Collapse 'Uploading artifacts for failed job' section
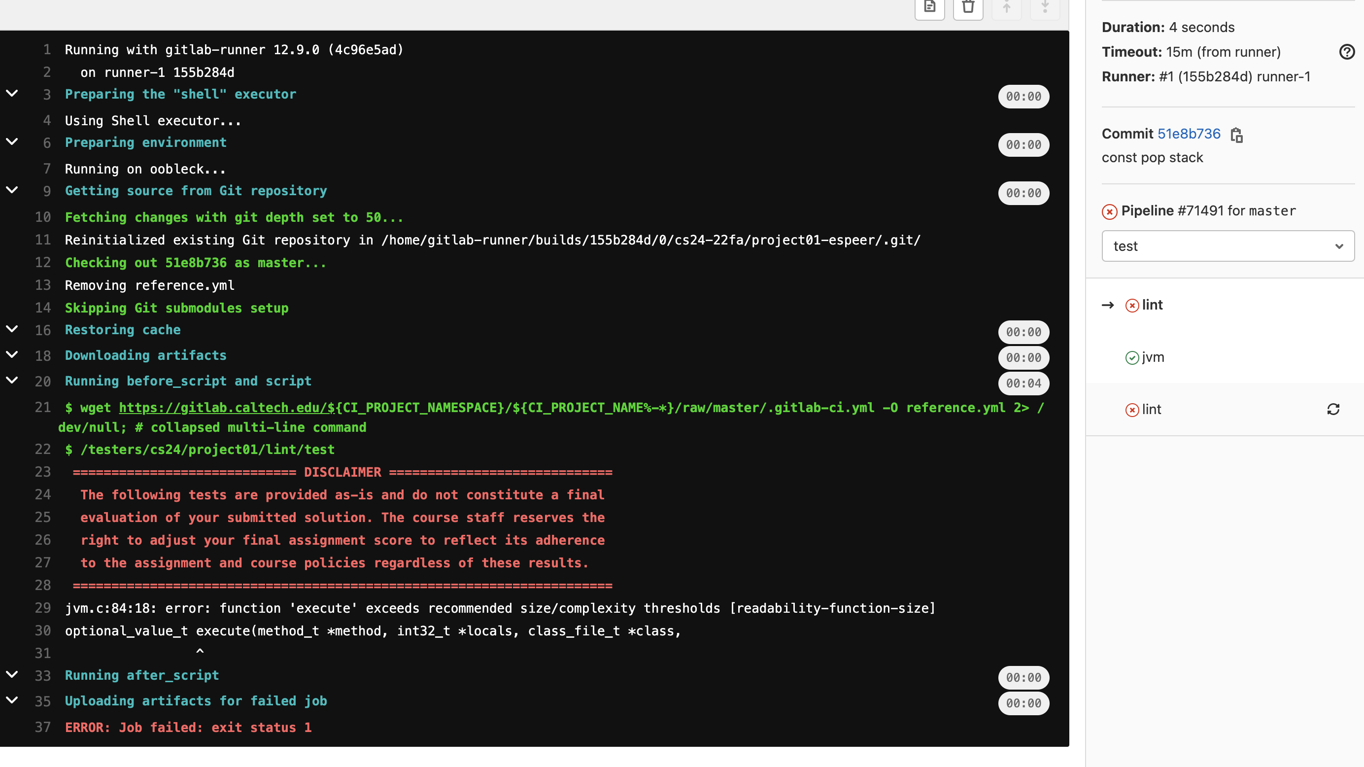1364x767 pixels. tap(12, 700)
